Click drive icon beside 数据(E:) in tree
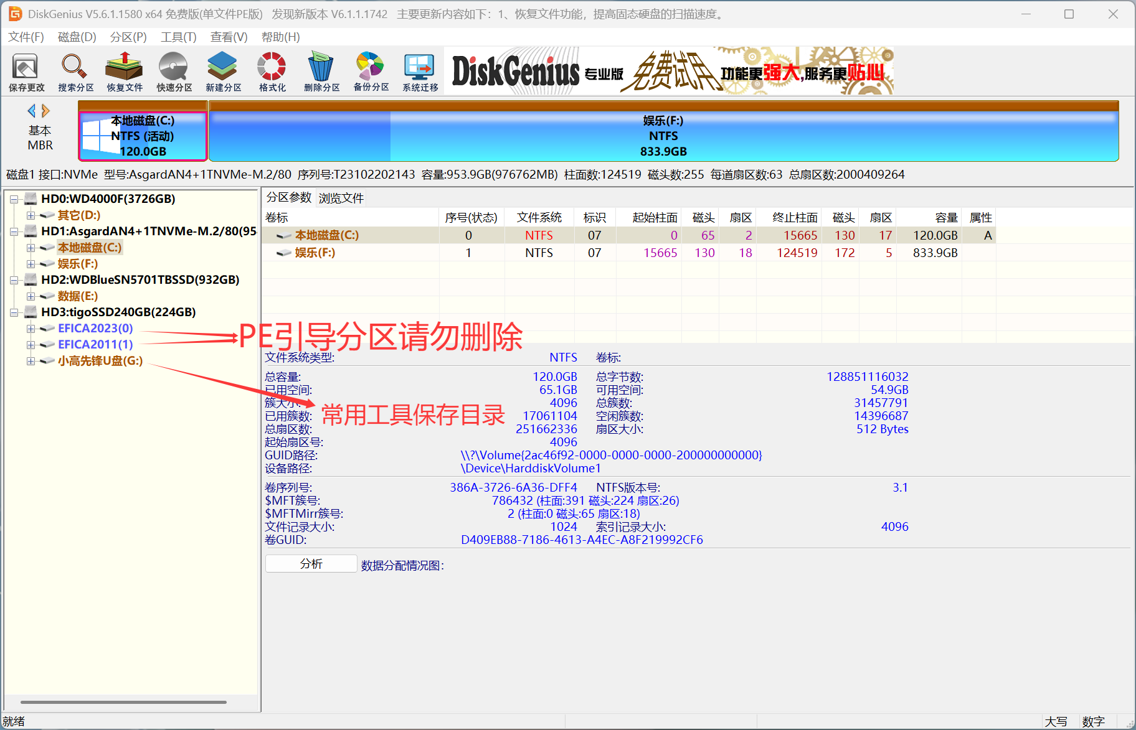 (x=47, y=296)
